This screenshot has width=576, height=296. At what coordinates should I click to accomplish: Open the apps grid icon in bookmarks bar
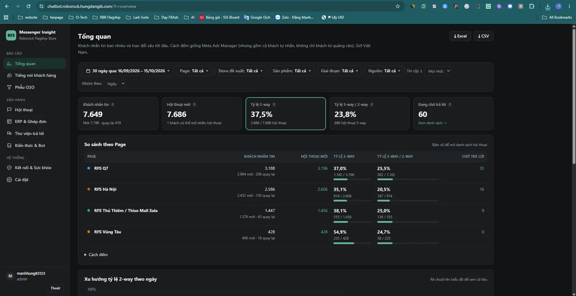click(6, 17)
